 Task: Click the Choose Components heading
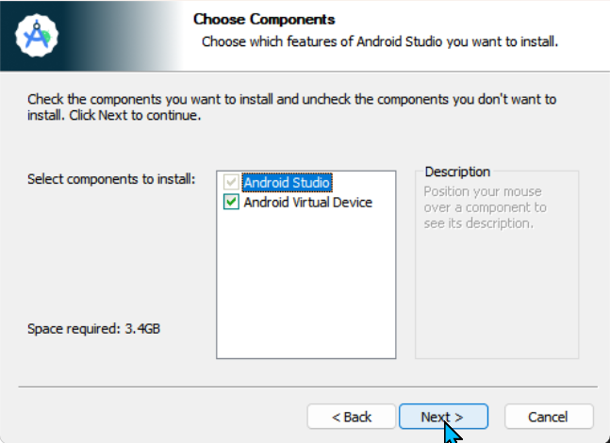click(264, 19)
